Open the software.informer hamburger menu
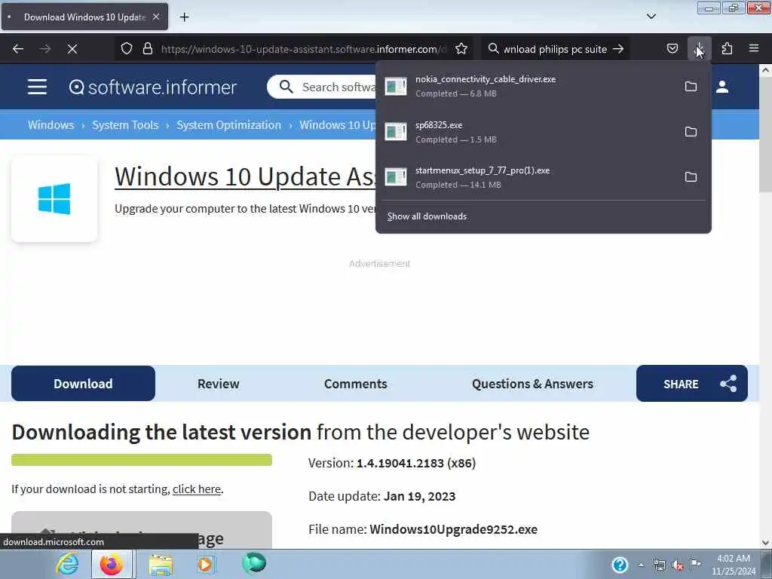Screen dimensions: 772x579 38,87
